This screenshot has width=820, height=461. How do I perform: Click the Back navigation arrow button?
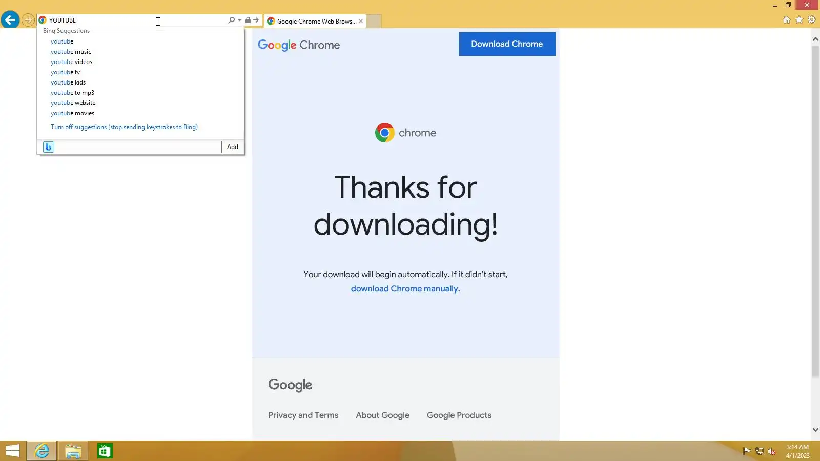[x=10, y=20]
